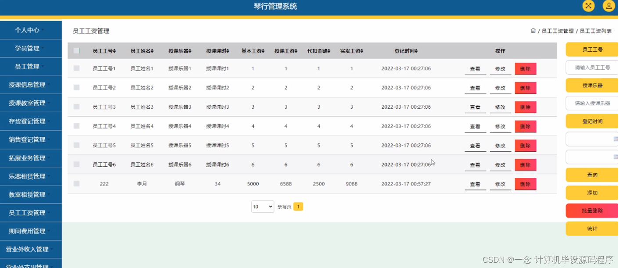Check the checkbox for employee 李月's row
The width and height of the screenshot is (620, 268).
76,183
